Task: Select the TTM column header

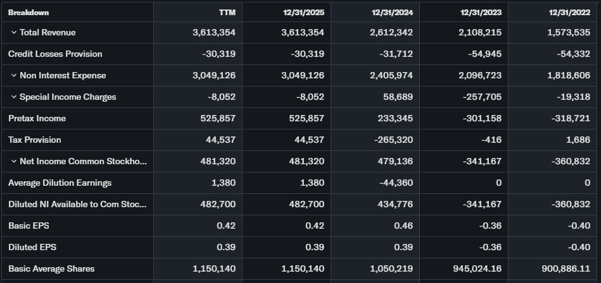Action: click(227, 12)
